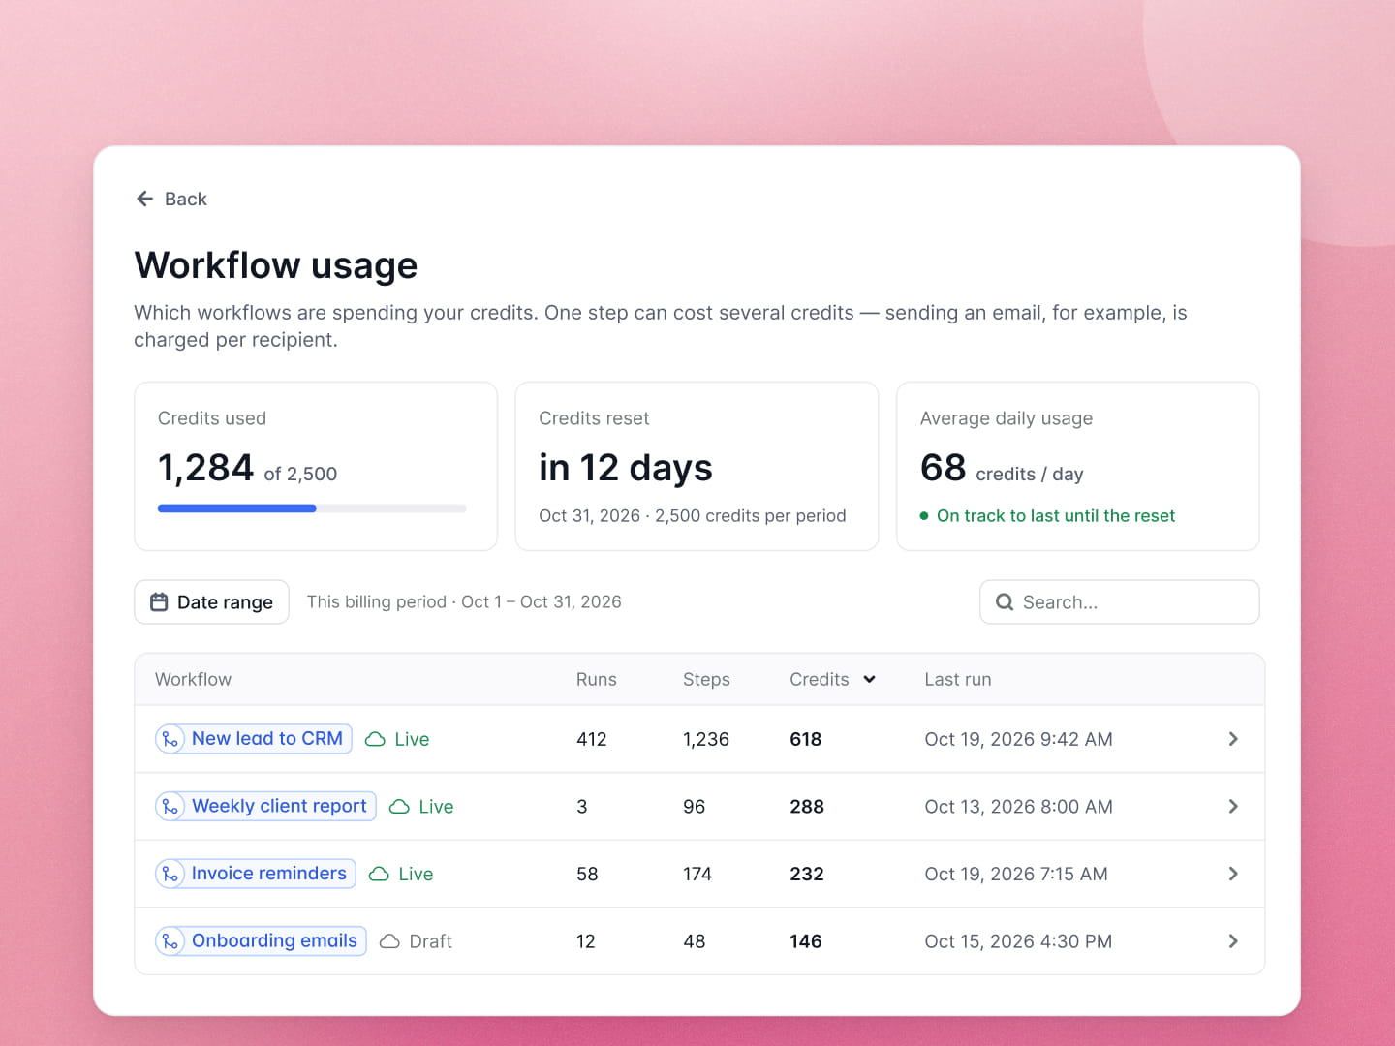Image resolution: width=1395 pixels, height=1046 pixels.
Task: Click credits value 146
Action: pyautogui.click(x=806, y=941)
